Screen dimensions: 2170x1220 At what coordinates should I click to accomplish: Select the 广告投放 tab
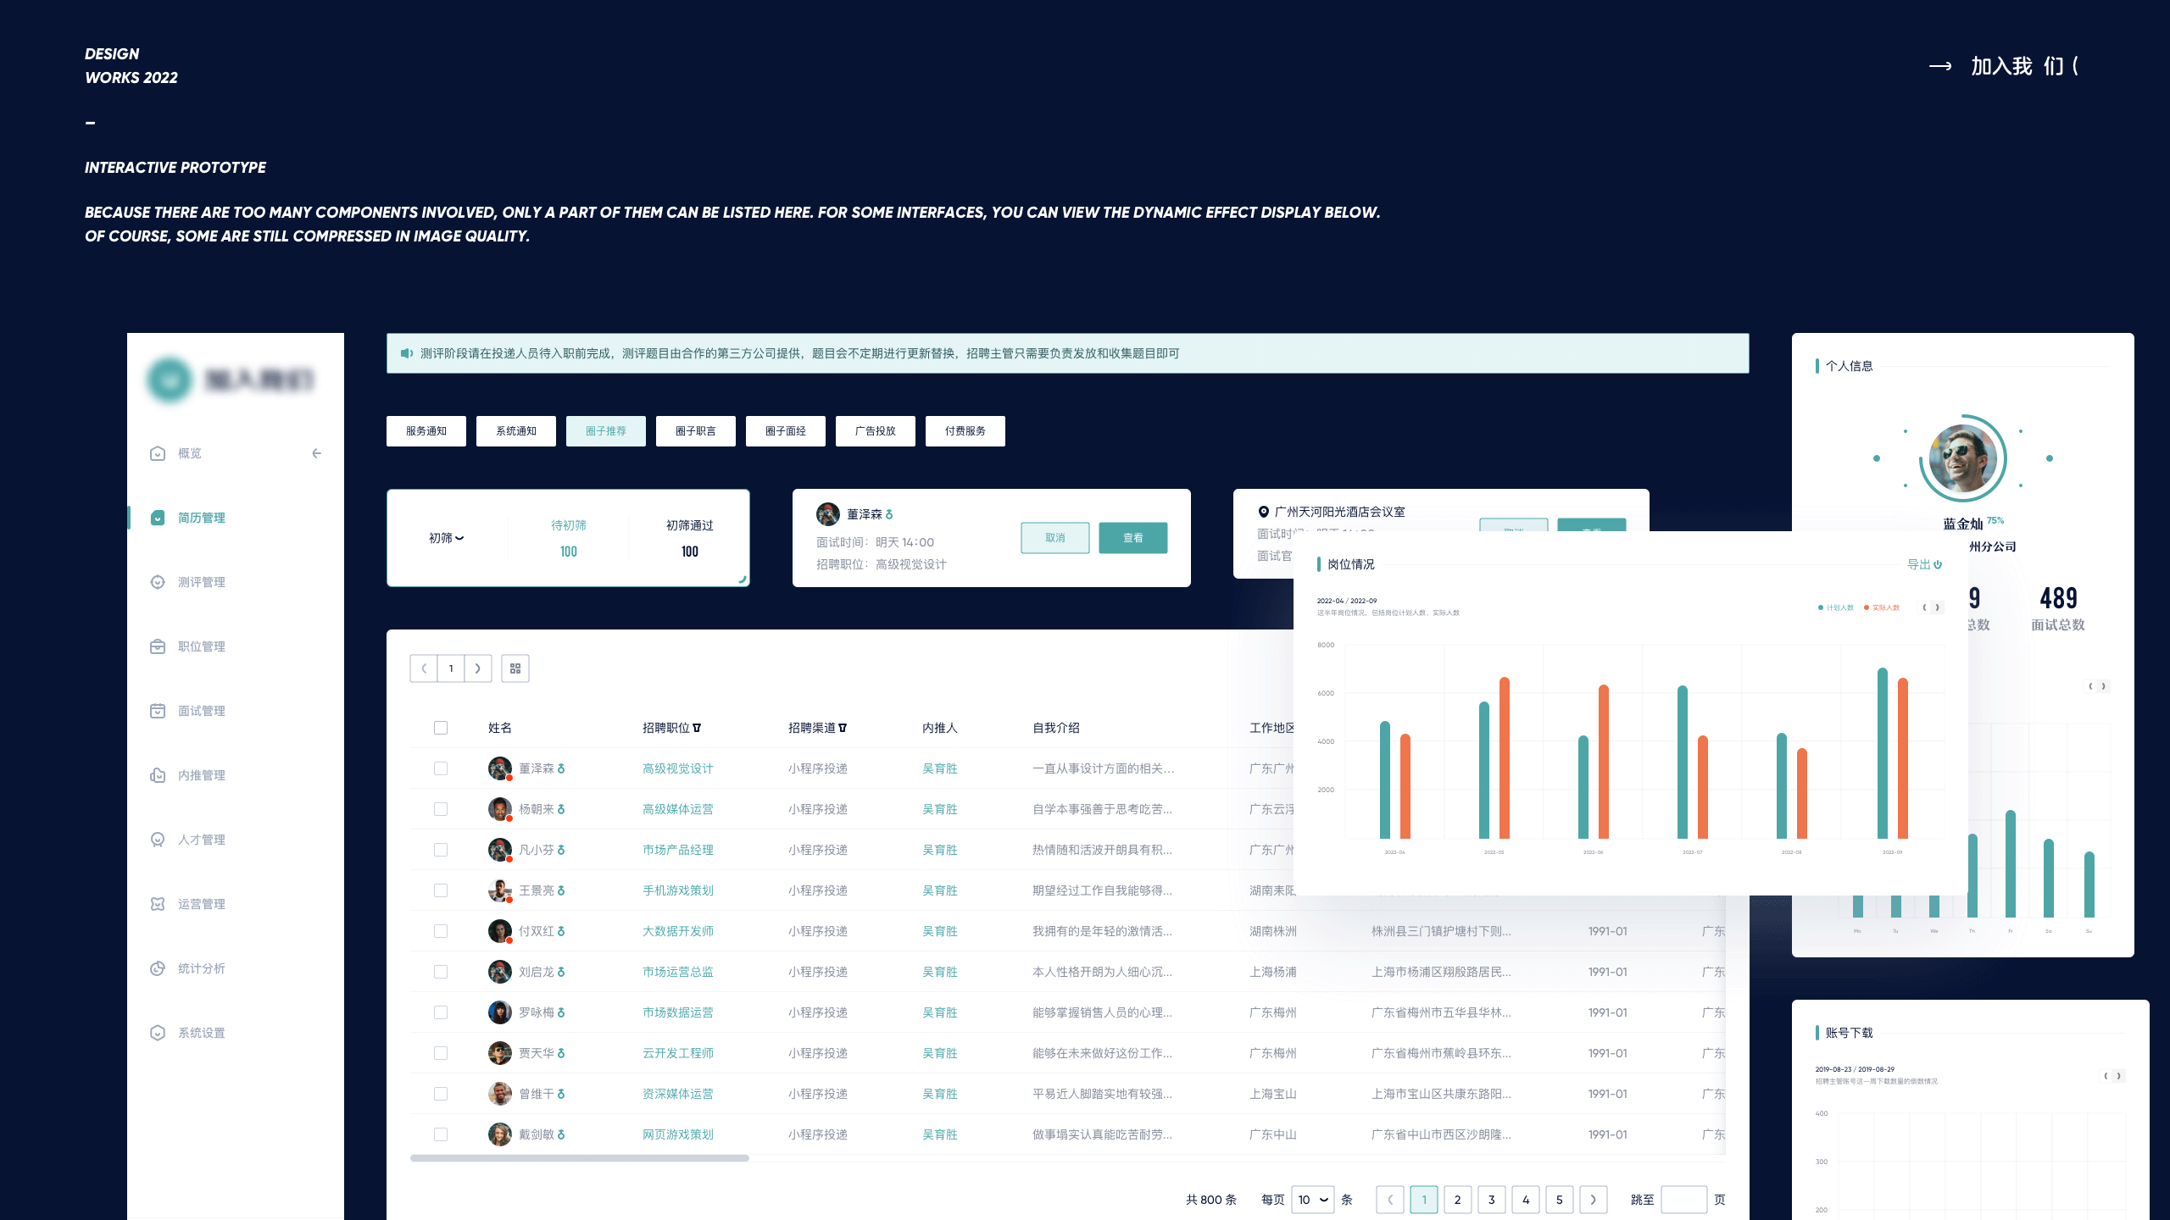[876, 431]
